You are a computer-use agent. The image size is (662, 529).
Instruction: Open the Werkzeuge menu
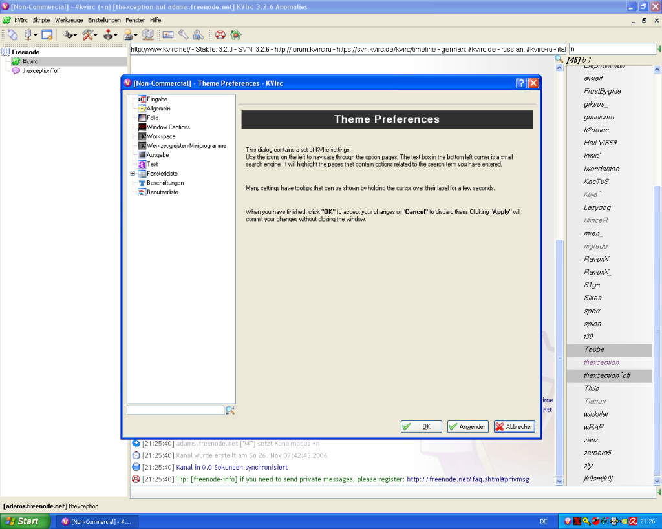69,20
